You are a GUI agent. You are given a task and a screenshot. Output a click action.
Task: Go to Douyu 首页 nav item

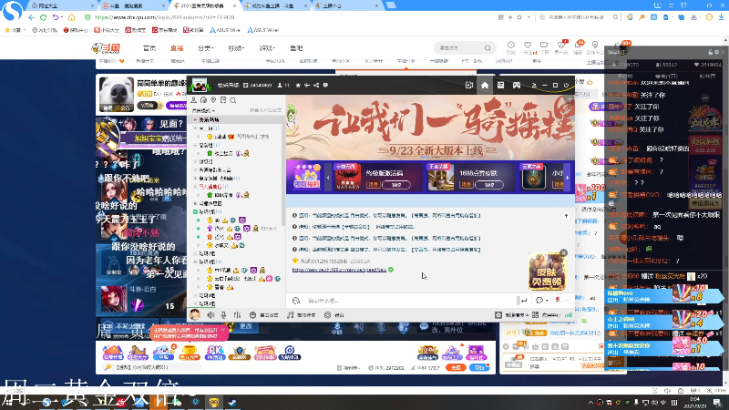[x=149, y=48]
